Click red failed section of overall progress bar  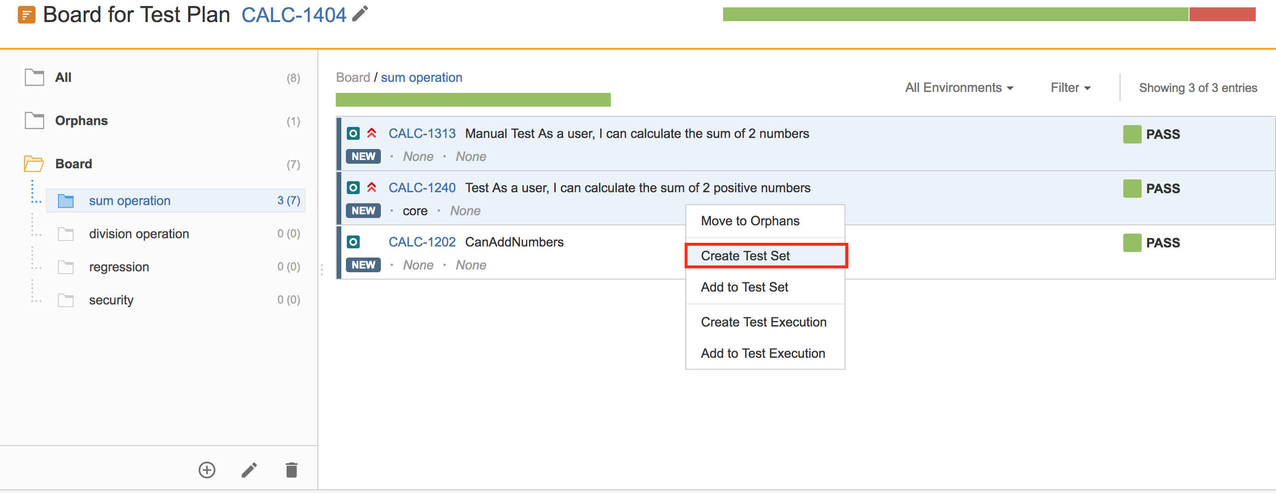(x=1222, y=14)
